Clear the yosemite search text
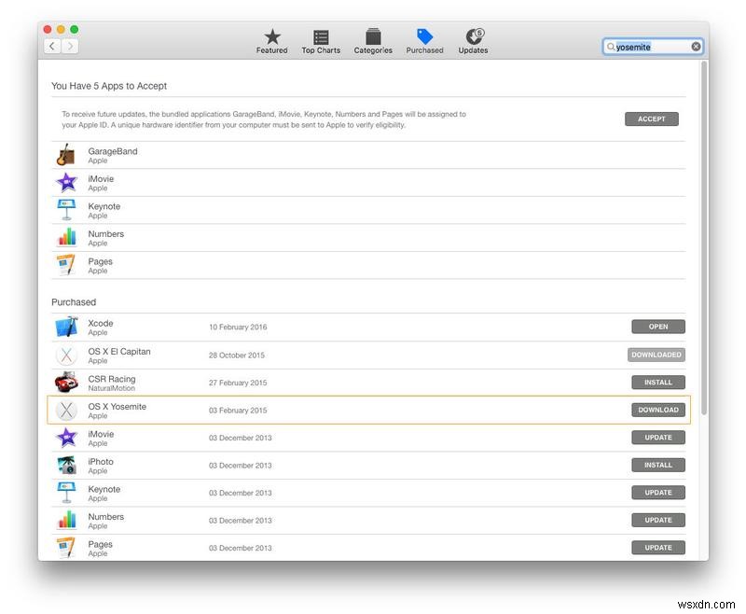Screen dimensions: 746x614 [x=697, y=45]
